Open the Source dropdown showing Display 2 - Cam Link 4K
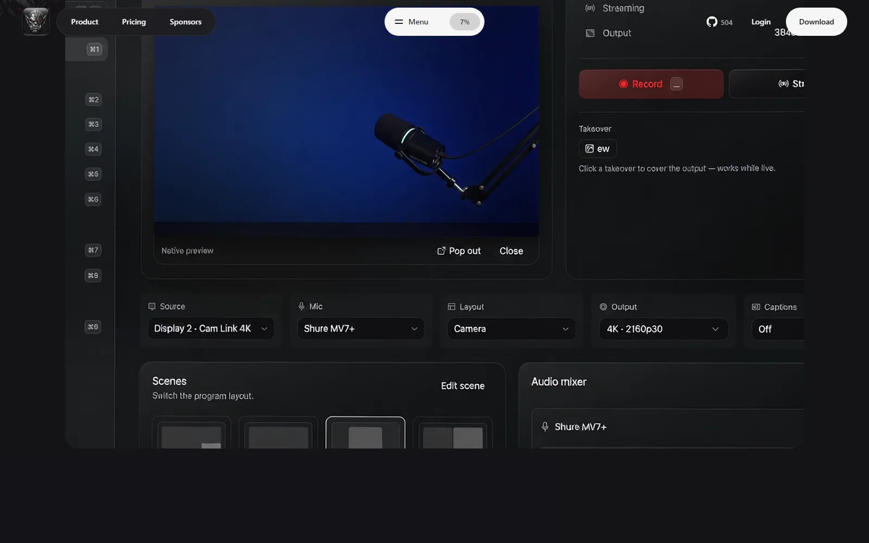869x543 pixels. click(211, 329)
